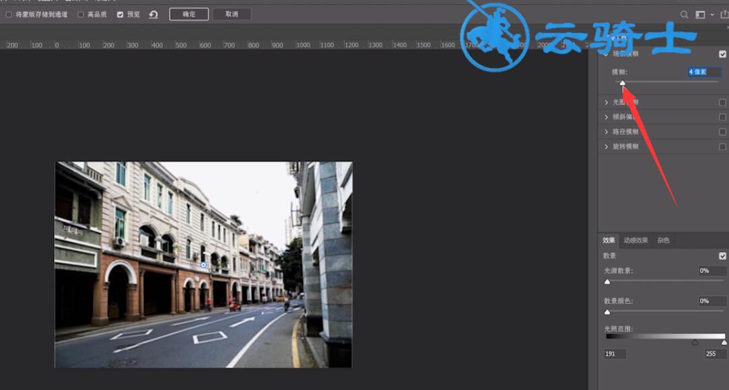Expand the 旋转模糊 section arrow
The height and width of the screenshot is (390, 729).
[x=606, y=147]
